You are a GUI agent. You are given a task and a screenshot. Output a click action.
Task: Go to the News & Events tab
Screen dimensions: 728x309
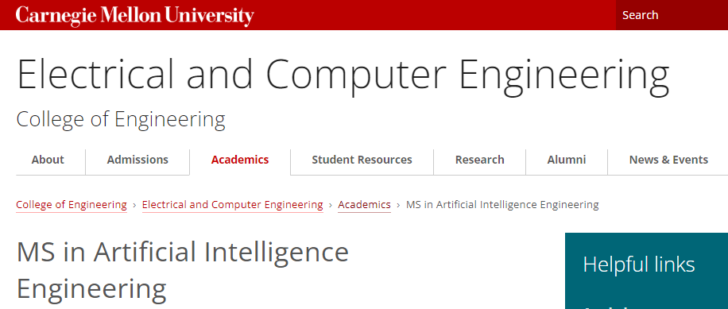click(x=668, y=160)
